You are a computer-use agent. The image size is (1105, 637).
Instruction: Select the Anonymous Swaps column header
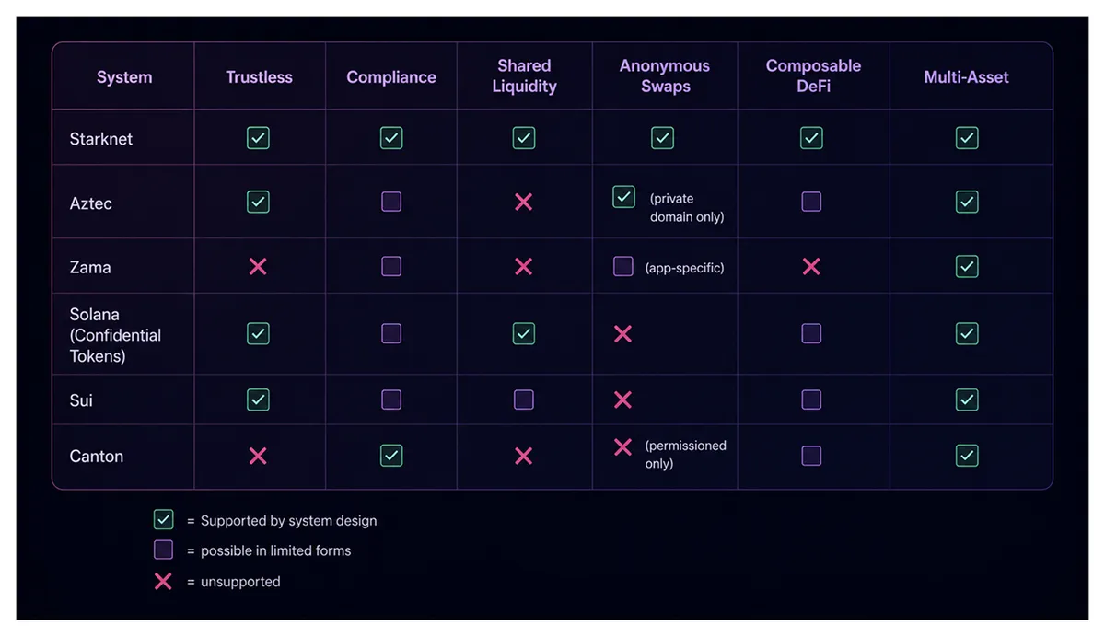[665, 76]
